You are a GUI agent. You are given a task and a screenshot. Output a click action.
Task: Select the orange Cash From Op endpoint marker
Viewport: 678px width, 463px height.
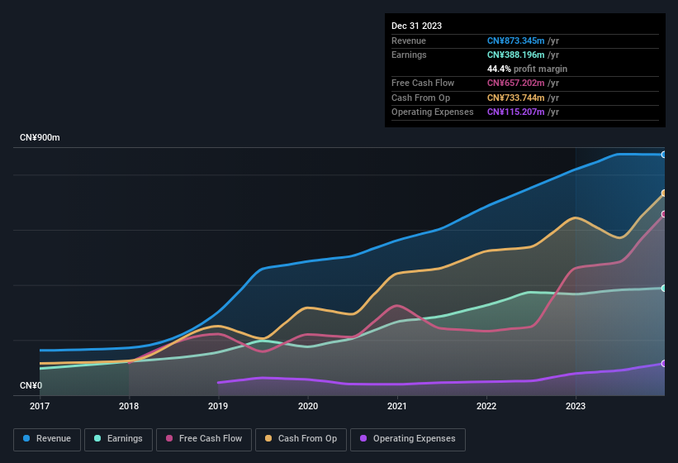pyautogui.click(x=664, y=193)
